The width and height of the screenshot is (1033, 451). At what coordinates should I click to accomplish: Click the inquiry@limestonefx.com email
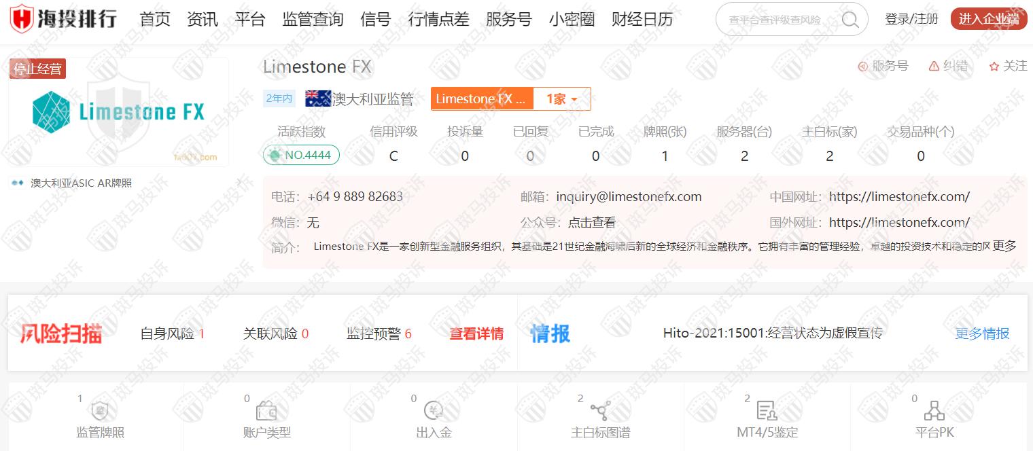pyautogui.click(x=629, y=197)
